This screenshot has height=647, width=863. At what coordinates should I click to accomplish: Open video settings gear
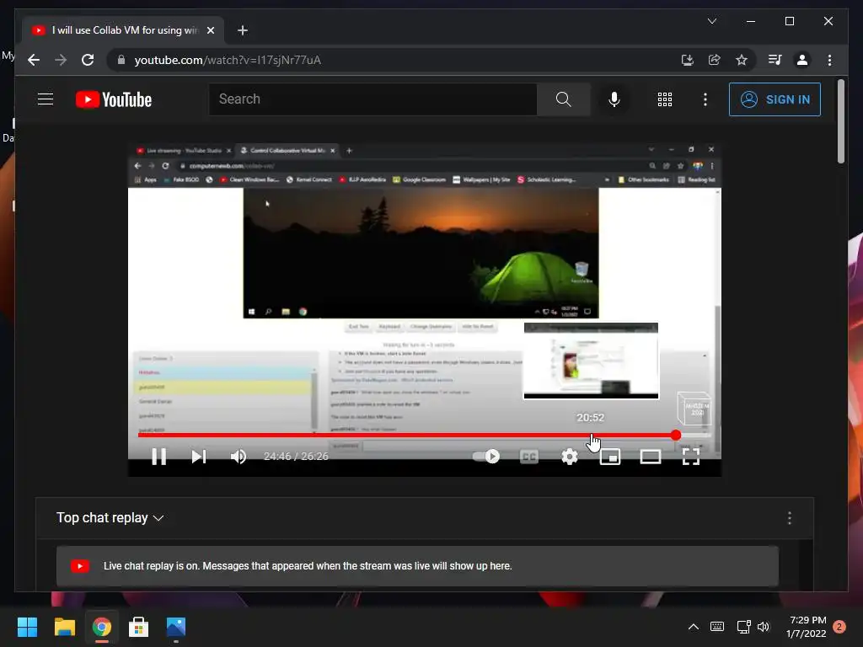tap(570, 457)
